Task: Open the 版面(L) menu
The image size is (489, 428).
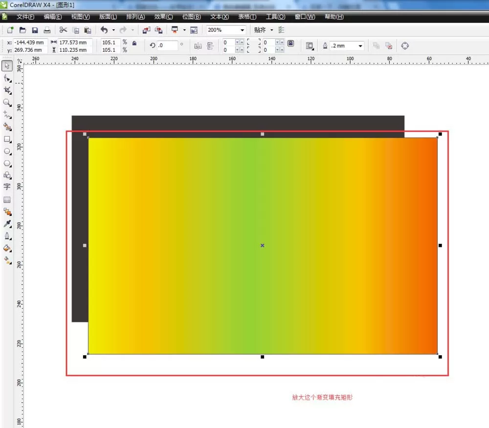Action: [x=108, y=17]
